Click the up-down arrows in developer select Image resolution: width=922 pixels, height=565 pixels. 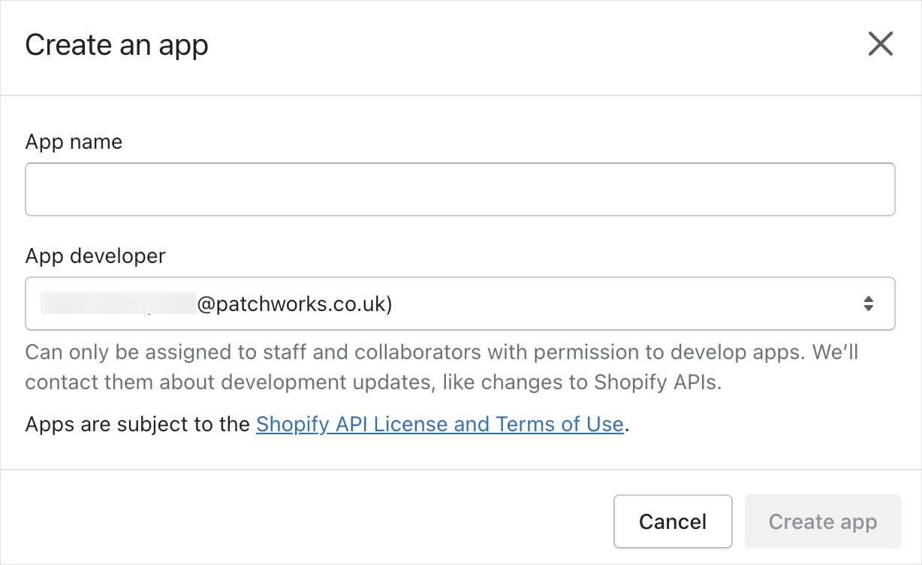pos(868,304)
